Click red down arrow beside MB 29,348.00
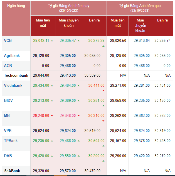 click(x=79, y=116)
